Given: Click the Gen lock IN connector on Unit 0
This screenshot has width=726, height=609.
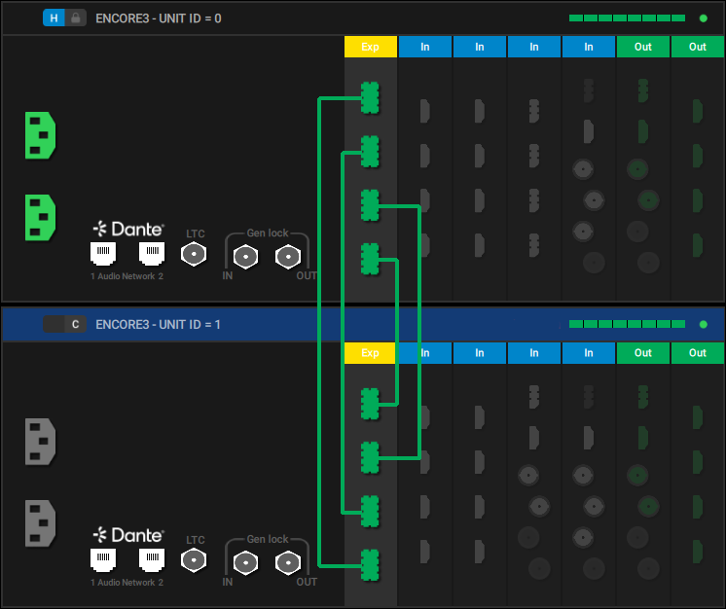Looking at the screenshot, I should tap(245, 257).
